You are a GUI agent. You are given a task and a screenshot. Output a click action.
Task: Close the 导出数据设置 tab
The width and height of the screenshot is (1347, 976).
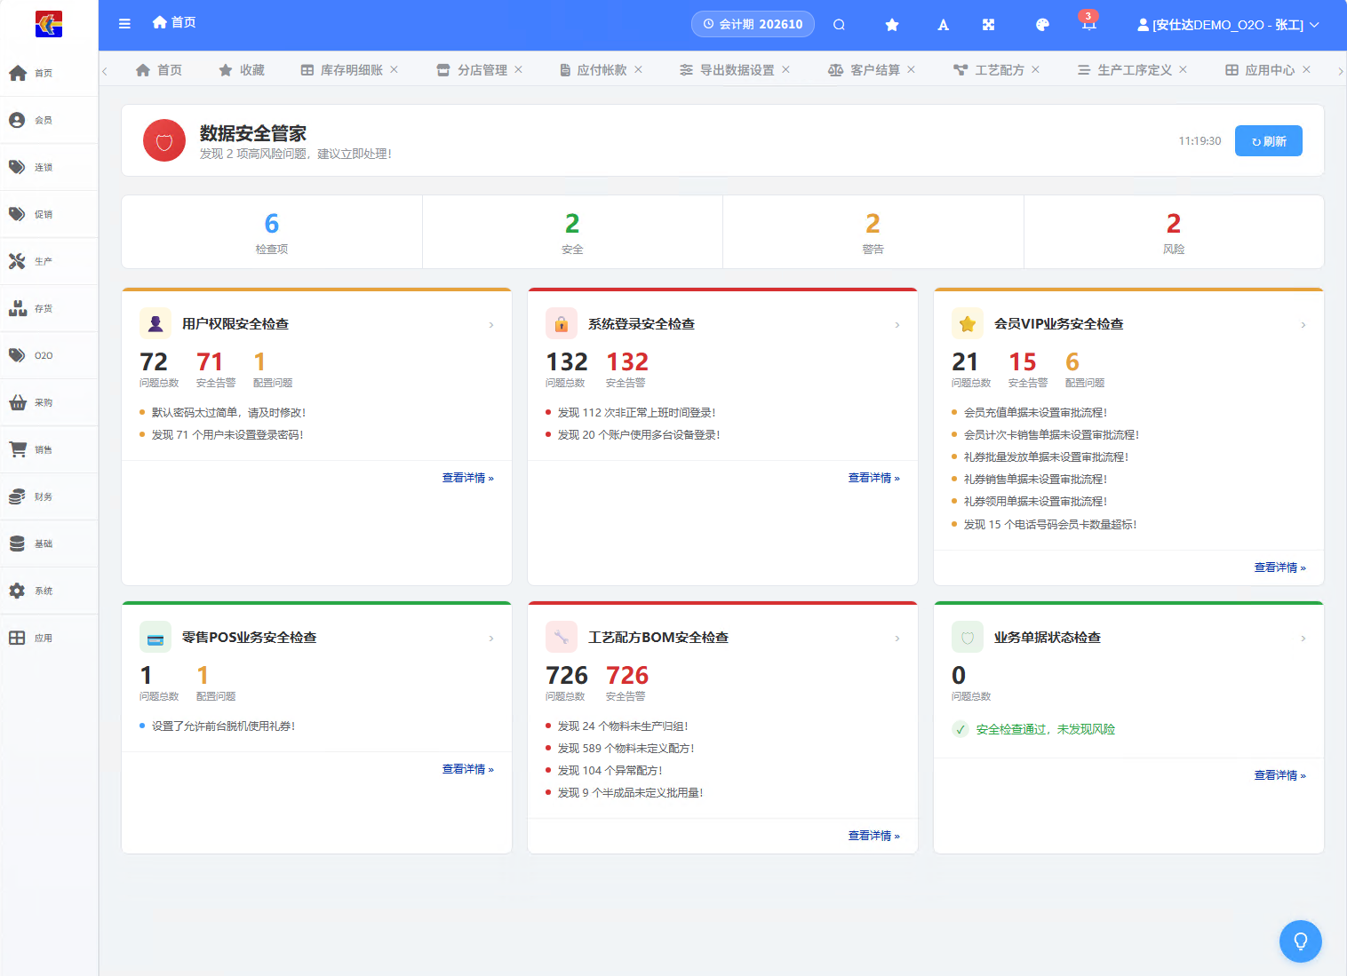tap(785, 69)
